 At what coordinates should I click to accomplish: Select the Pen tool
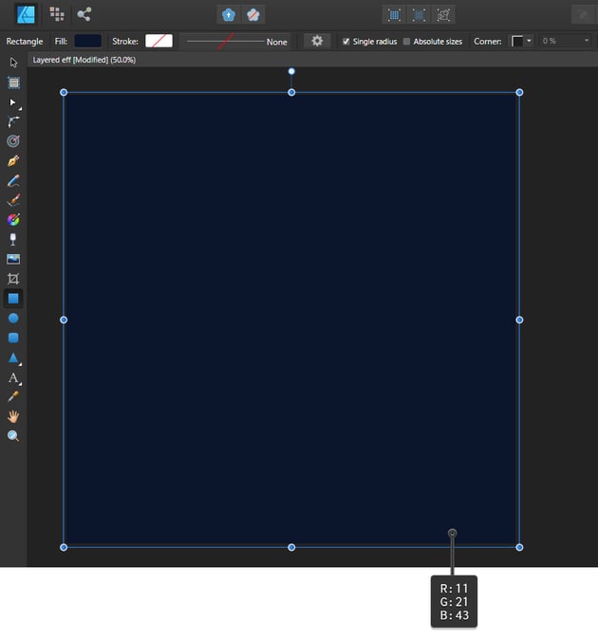[13, 161]
